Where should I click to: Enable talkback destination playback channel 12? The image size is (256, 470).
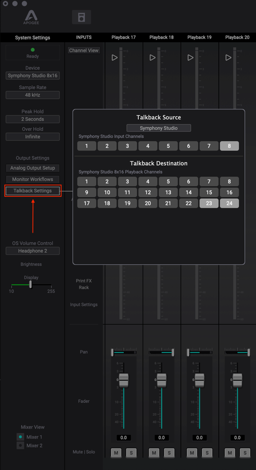coord(148,192)
